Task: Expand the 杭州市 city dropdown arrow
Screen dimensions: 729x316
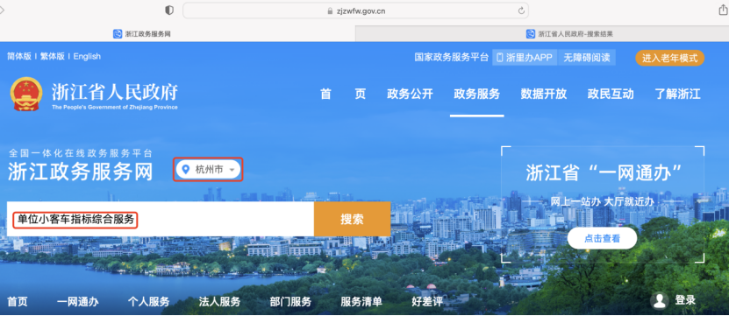Action: pos(232,171)
